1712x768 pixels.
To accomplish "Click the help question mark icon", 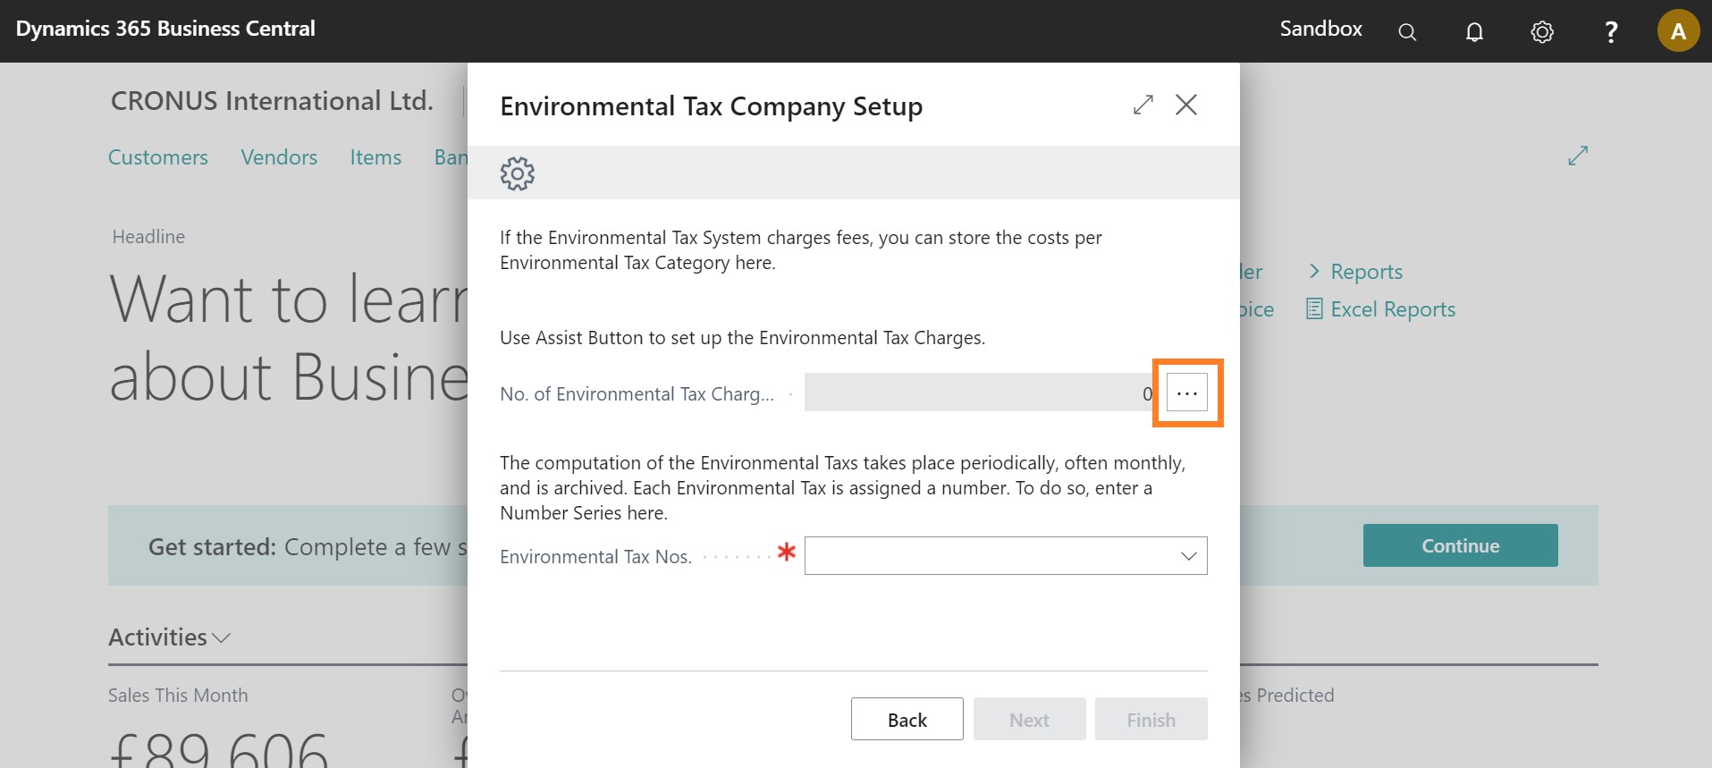I will click(1611, 32).
